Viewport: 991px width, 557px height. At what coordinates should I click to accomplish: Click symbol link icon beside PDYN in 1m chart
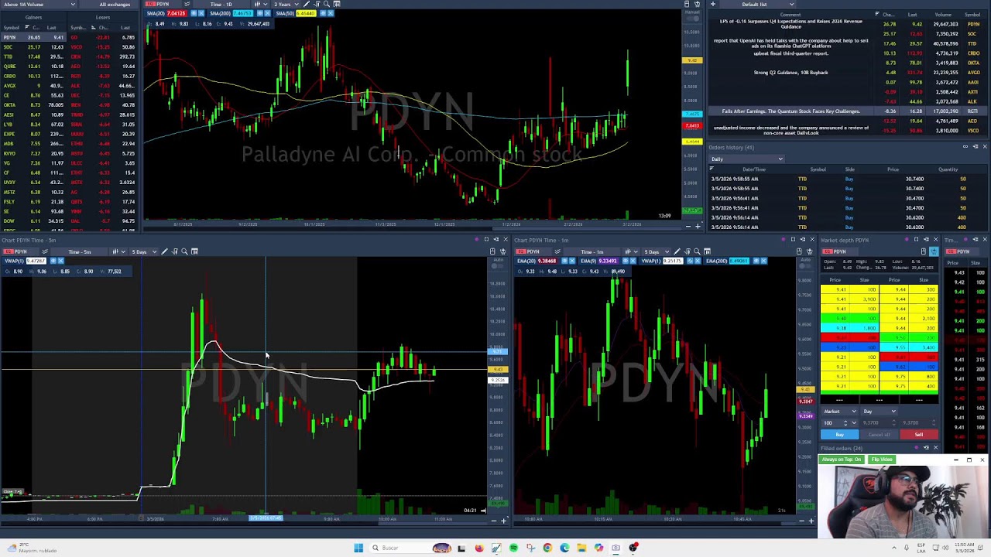(557, 251)
